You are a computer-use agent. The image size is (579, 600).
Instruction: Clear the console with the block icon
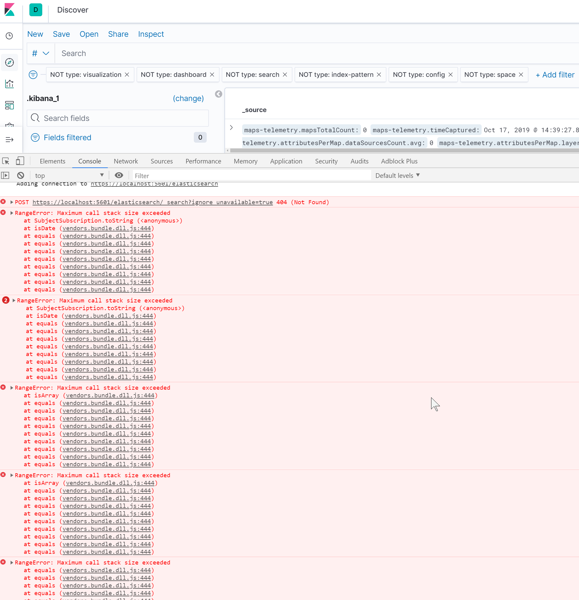pos(20,175)
